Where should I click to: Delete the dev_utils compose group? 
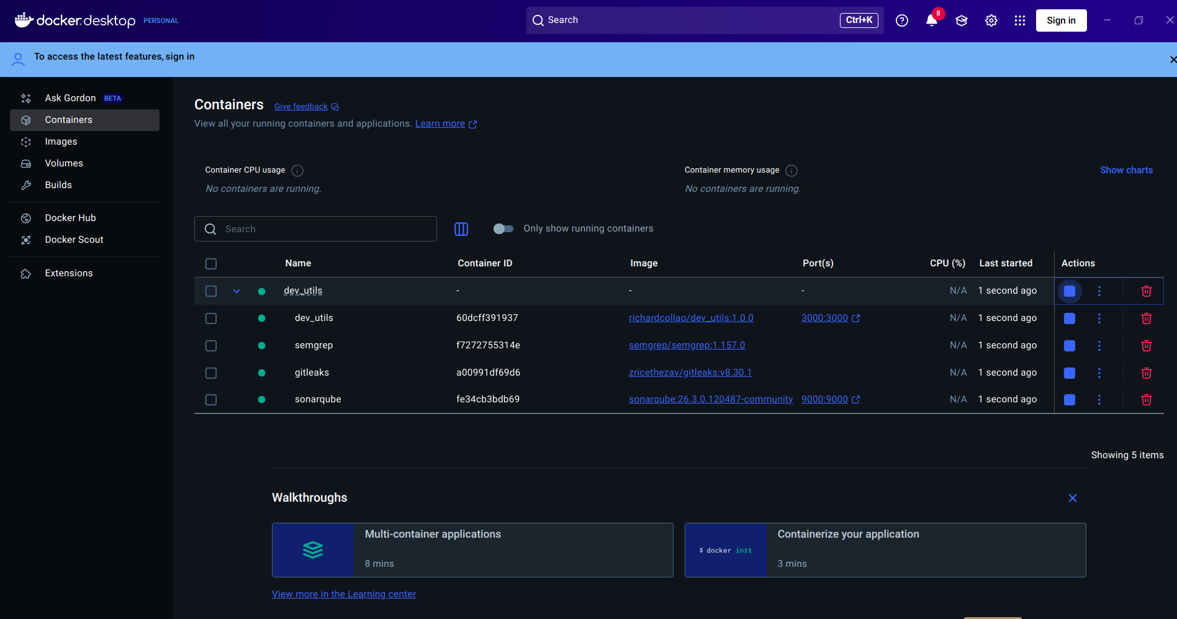pos(1147,291)
